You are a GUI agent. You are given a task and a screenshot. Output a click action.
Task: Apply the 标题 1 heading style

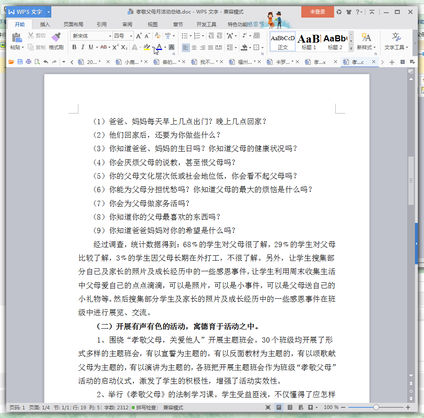(x=309, y=41)
